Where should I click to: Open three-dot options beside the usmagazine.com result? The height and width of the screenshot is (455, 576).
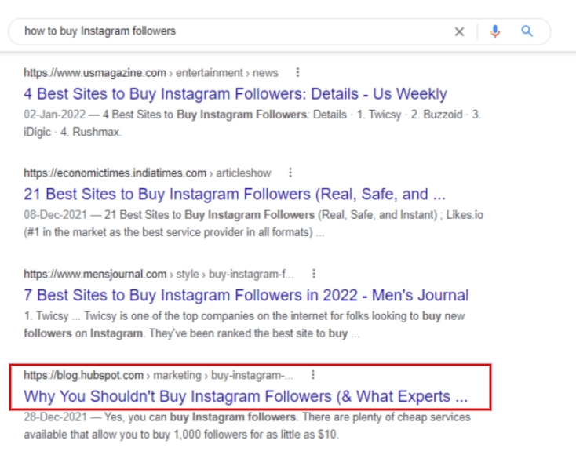(297, 73)
